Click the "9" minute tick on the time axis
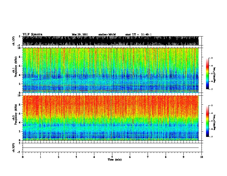The image size is (227, 176). (183, 157)
